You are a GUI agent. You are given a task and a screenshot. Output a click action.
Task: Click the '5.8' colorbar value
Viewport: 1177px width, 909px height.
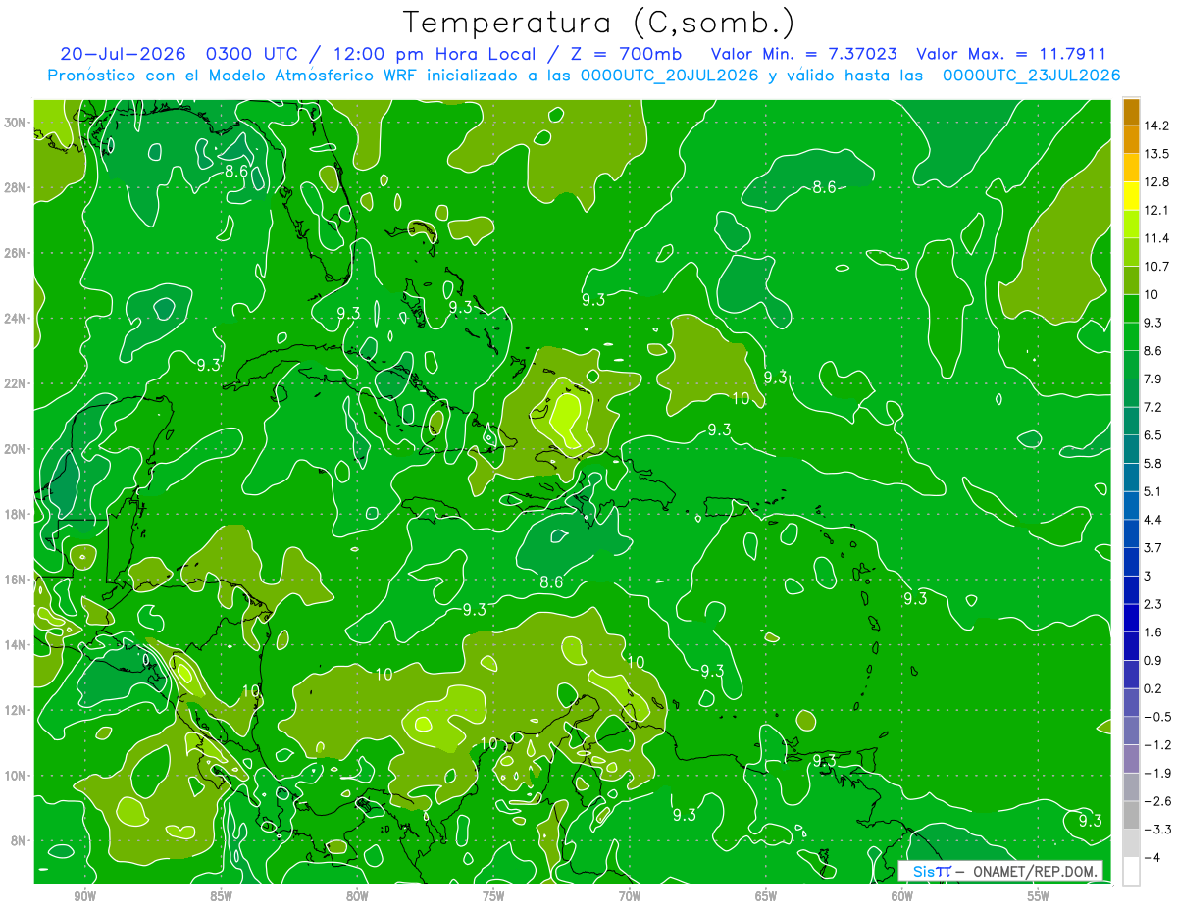[1152, 463]
